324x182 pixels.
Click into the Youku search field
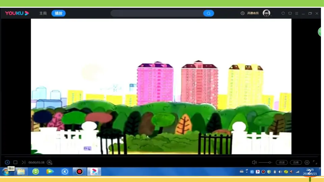(x=157, y=13)
